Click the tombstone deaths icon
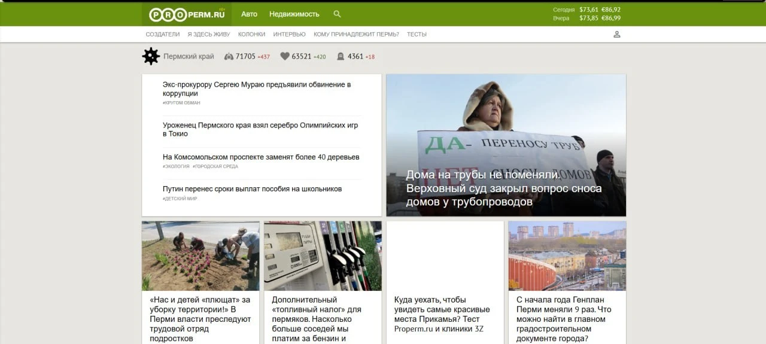 [341, 56]
